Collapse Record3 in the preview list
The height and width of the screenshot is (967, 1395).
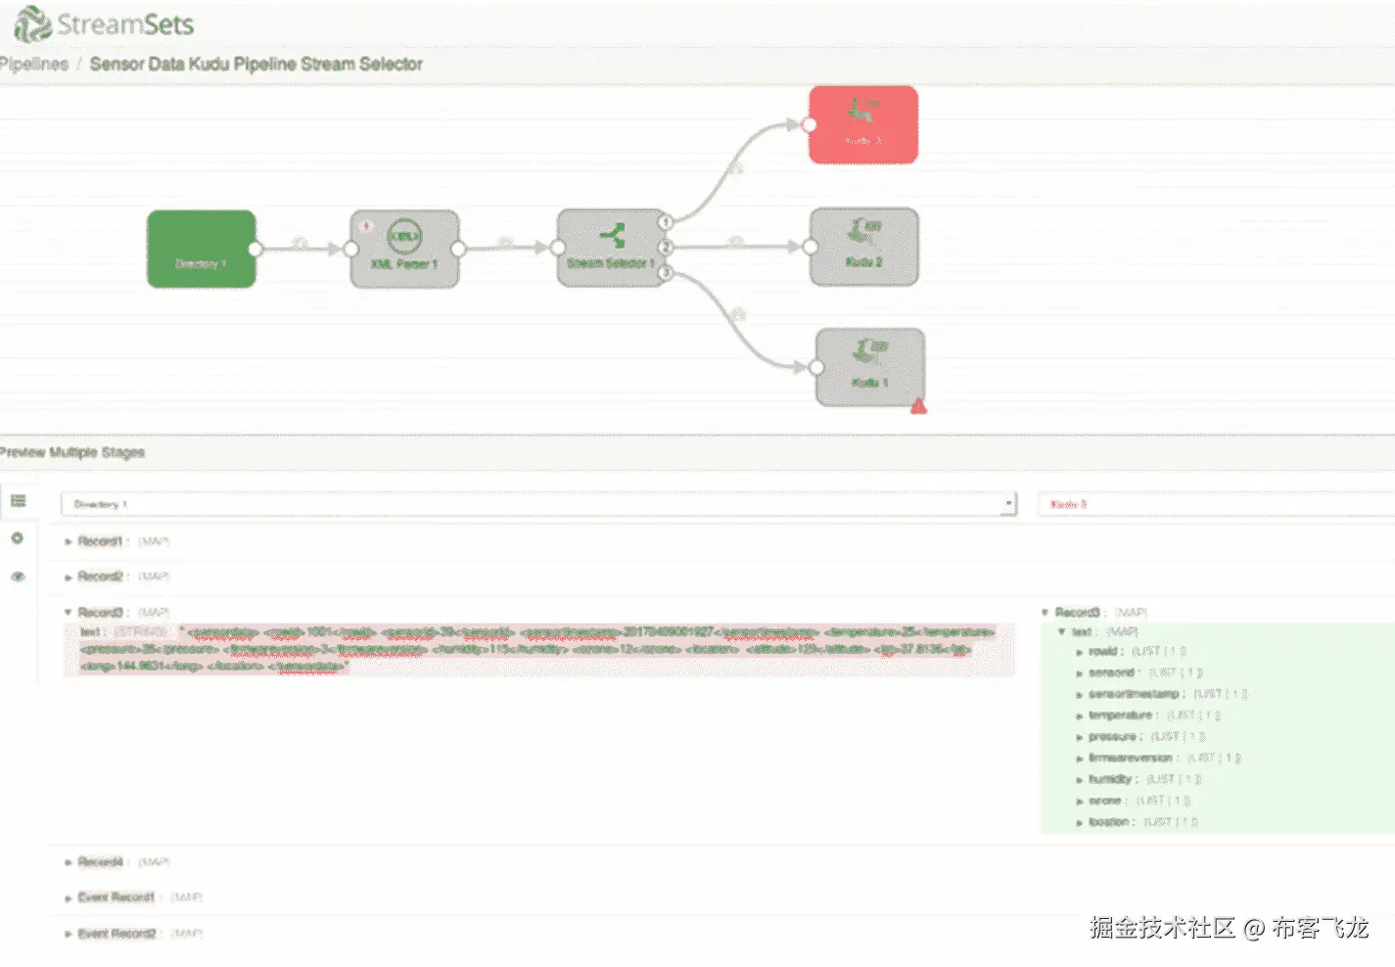[x=67, y=610]
